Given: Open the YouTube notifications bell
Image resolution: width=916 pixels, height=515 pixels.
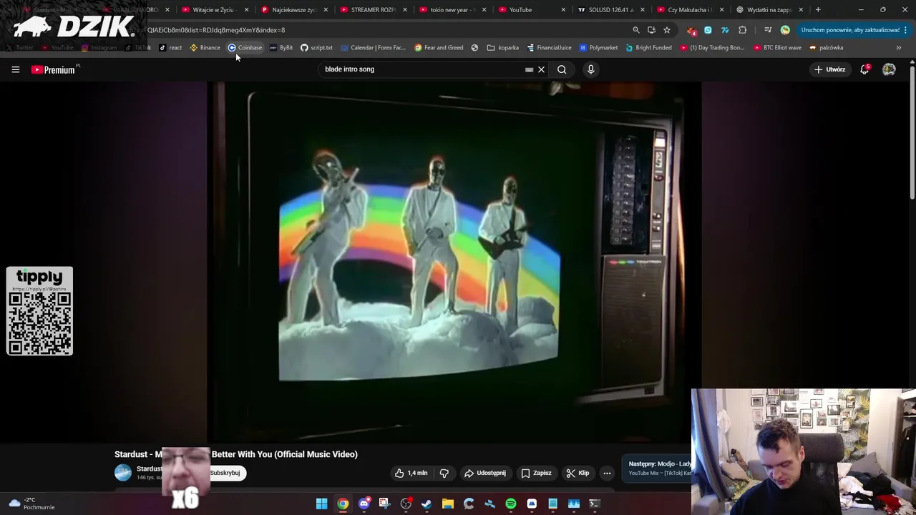Looking at the screenshot, I should (864, 69).
